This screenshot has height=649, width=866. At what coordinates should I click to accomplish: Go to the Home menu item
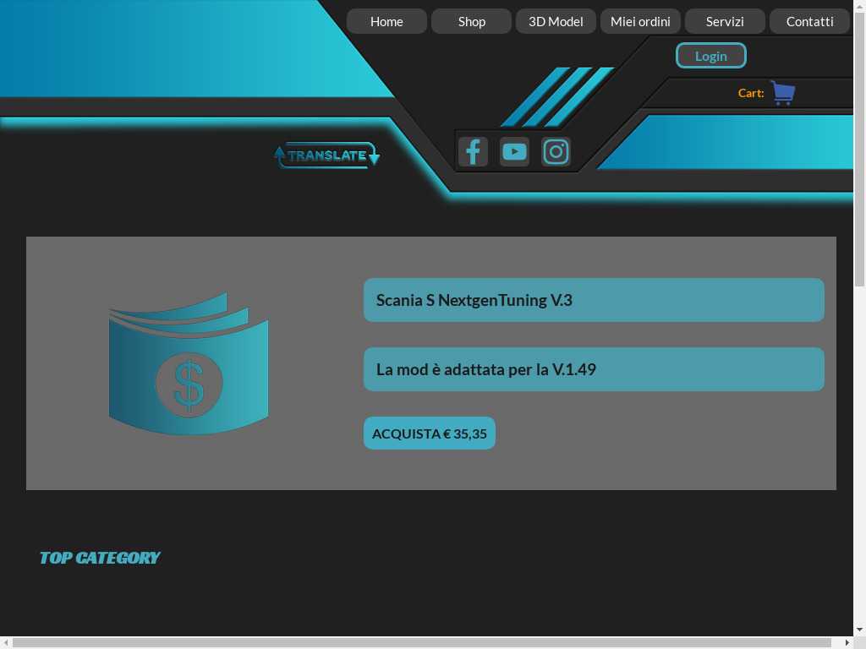click(x=386, y=21)
